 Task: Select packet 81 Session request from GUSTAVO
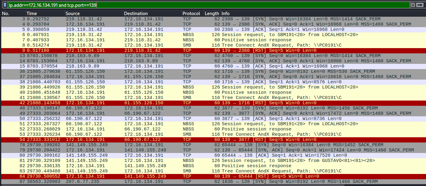pyautogui.click(x=213, y=160)
